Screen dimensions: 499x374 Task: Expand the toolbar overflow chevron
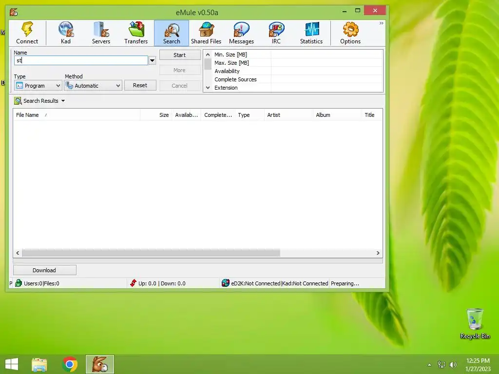(381, 23)
